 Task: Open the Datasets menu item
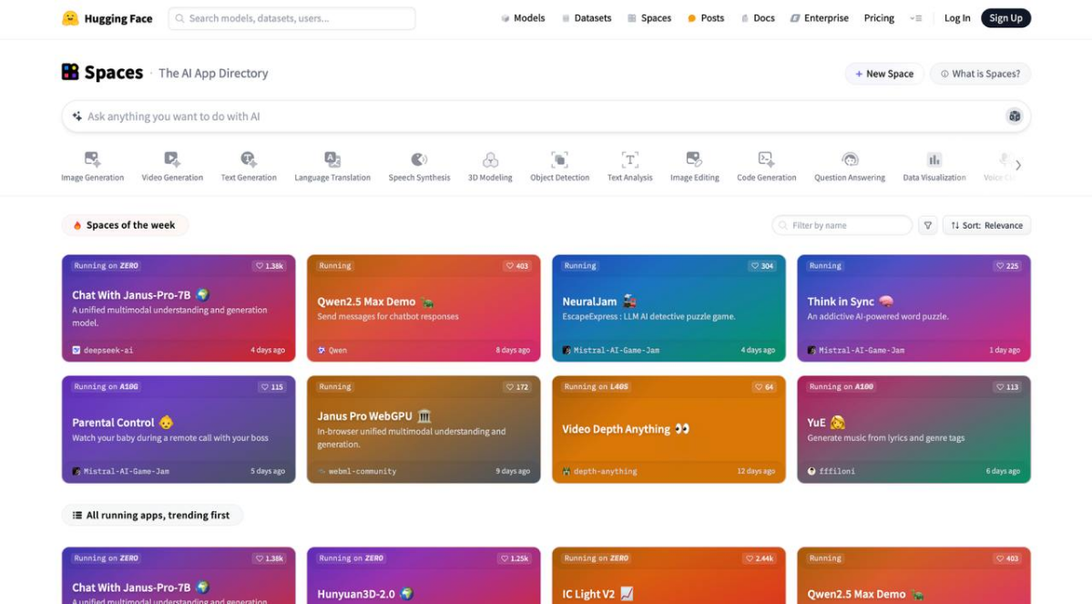click(x=587, y=18)
